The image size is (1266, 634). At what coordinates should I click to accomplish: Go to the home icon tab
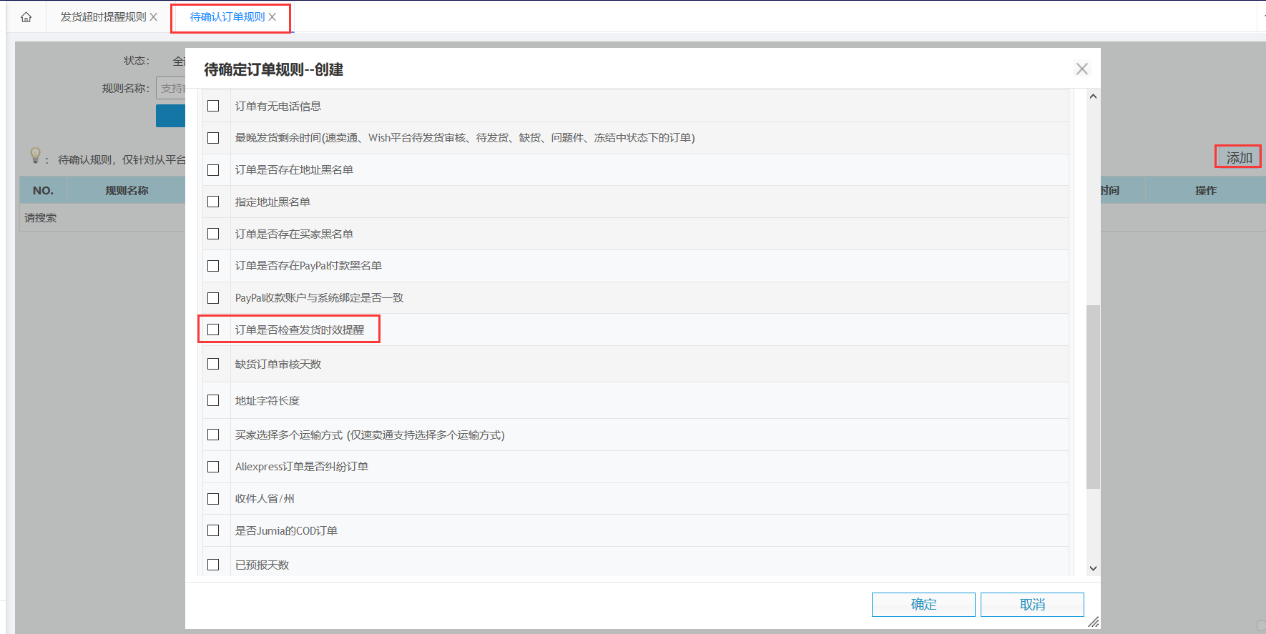click(x=26, y=17)
